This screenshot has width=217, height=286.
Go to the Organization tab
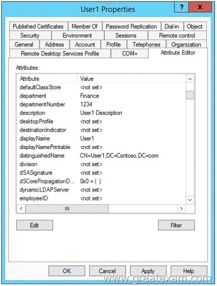point(186,45)
